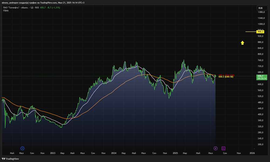This screenshot has height=162, width=270.
Task: Click the 200,0 price axis value
Action: point(261,144)
